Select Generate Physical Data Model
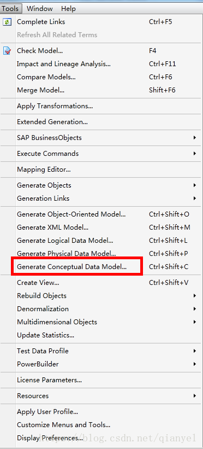Screen dimensions: 203x449 tap(101, 254)
